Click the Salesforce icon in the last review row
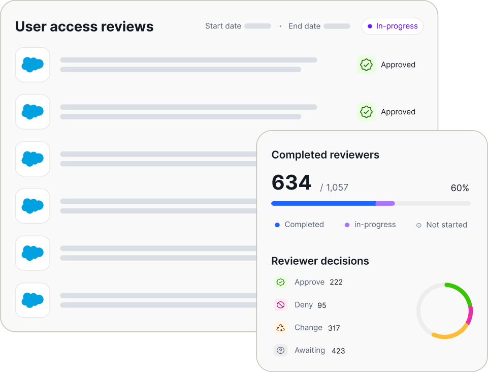 32,300
